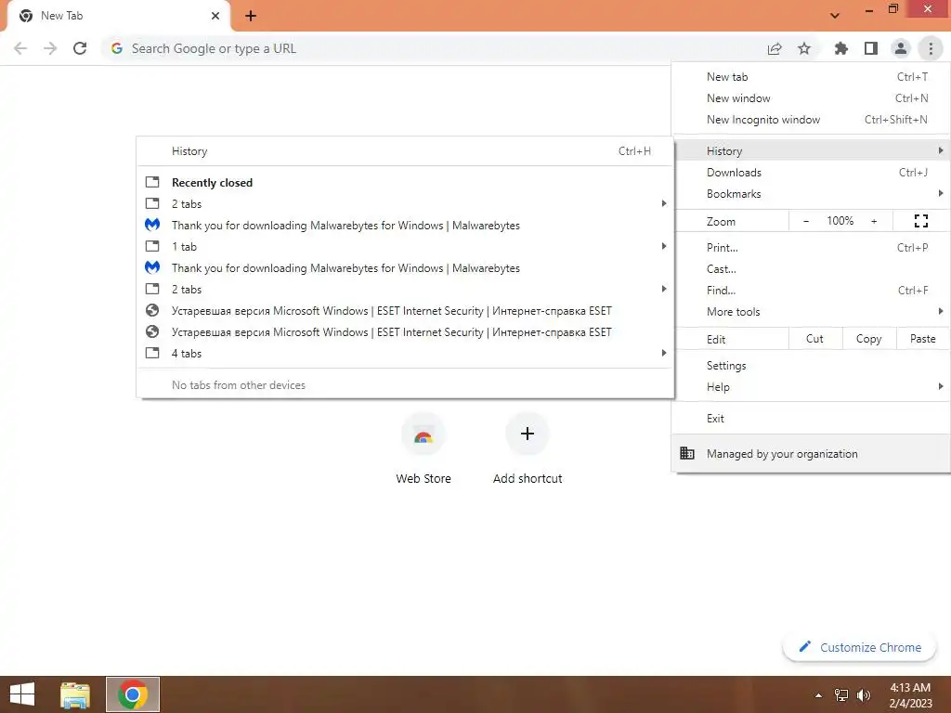The image size is (951, 713).
Task: Expand the Bookmarks submenu
Action: pos(811,193)
